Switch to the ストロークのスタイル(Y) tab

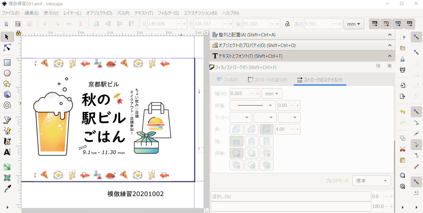[x=320, y=80]
